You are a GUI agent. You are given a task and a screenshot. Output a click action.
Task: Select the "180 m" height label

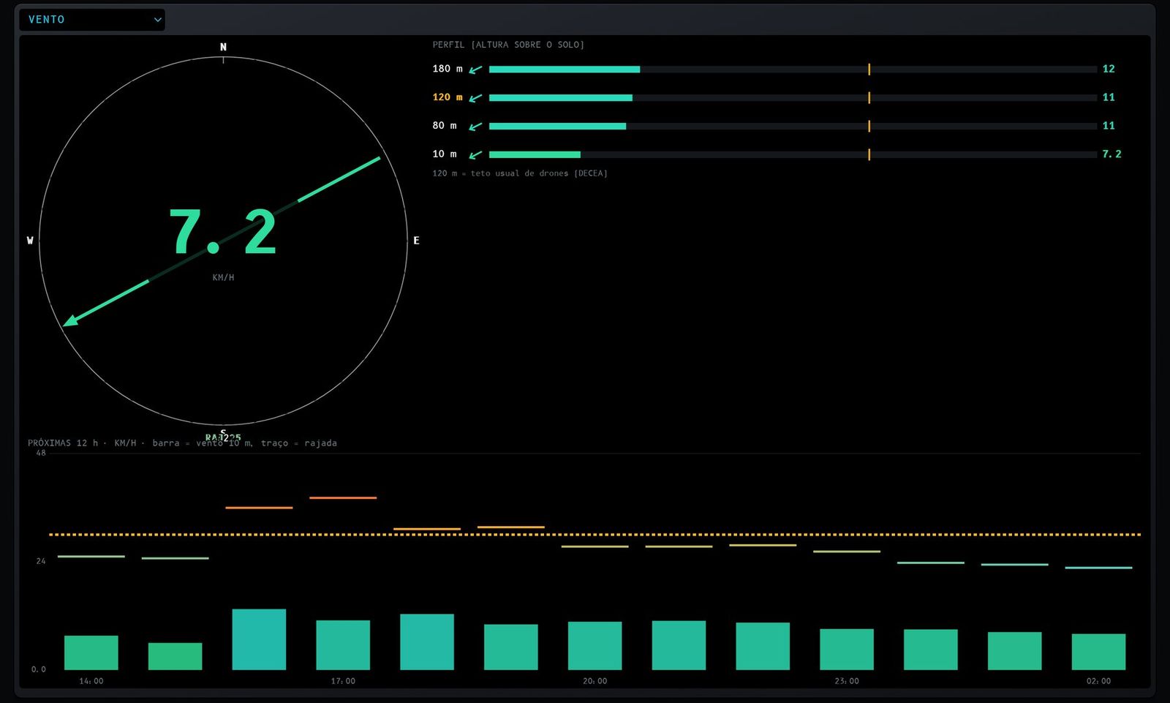click(x=448, y=69)
